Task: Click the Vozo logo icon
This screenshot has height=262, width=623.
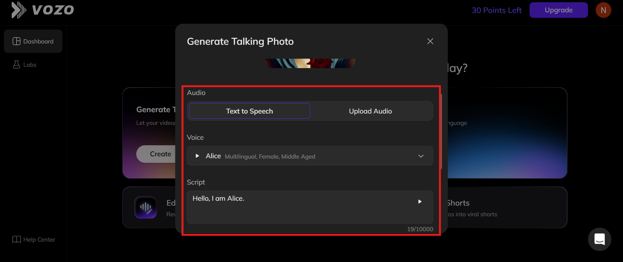Action: (19, 10)
